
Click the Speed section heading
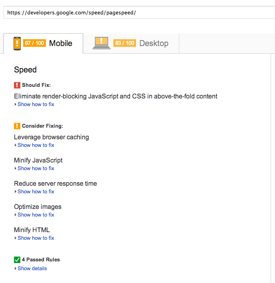[25, 70]
